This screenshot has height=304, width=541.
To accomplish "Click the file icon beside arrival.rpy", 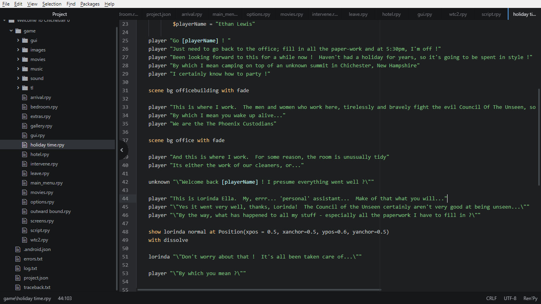I will 25,97.
